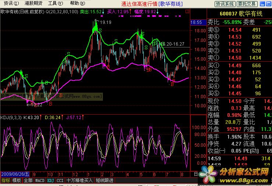Switch to the KDJ indicator tab
The width and height of the screenshot is (272, 186).
point(51,180)
